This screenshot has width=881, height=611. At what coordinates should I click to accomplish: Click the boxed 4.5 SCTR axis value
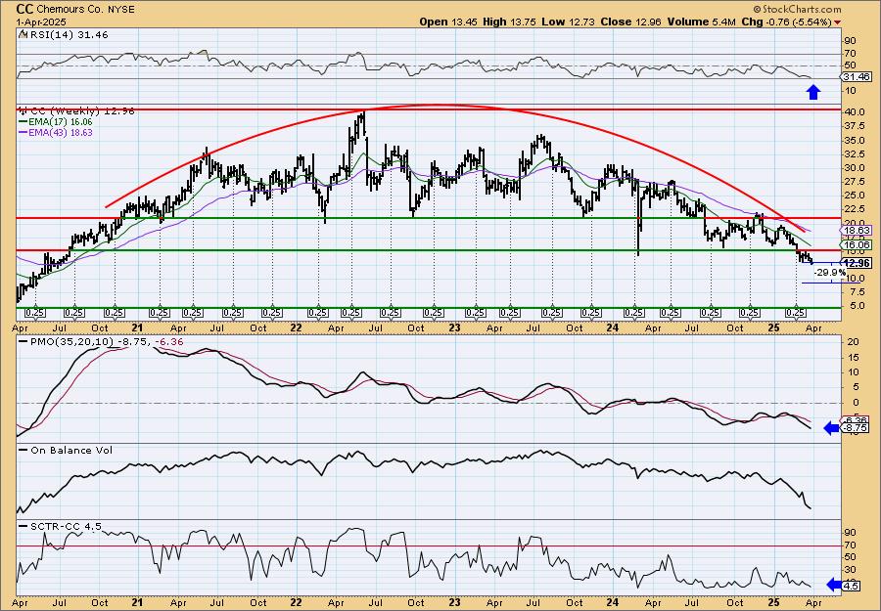coord(852,587)
